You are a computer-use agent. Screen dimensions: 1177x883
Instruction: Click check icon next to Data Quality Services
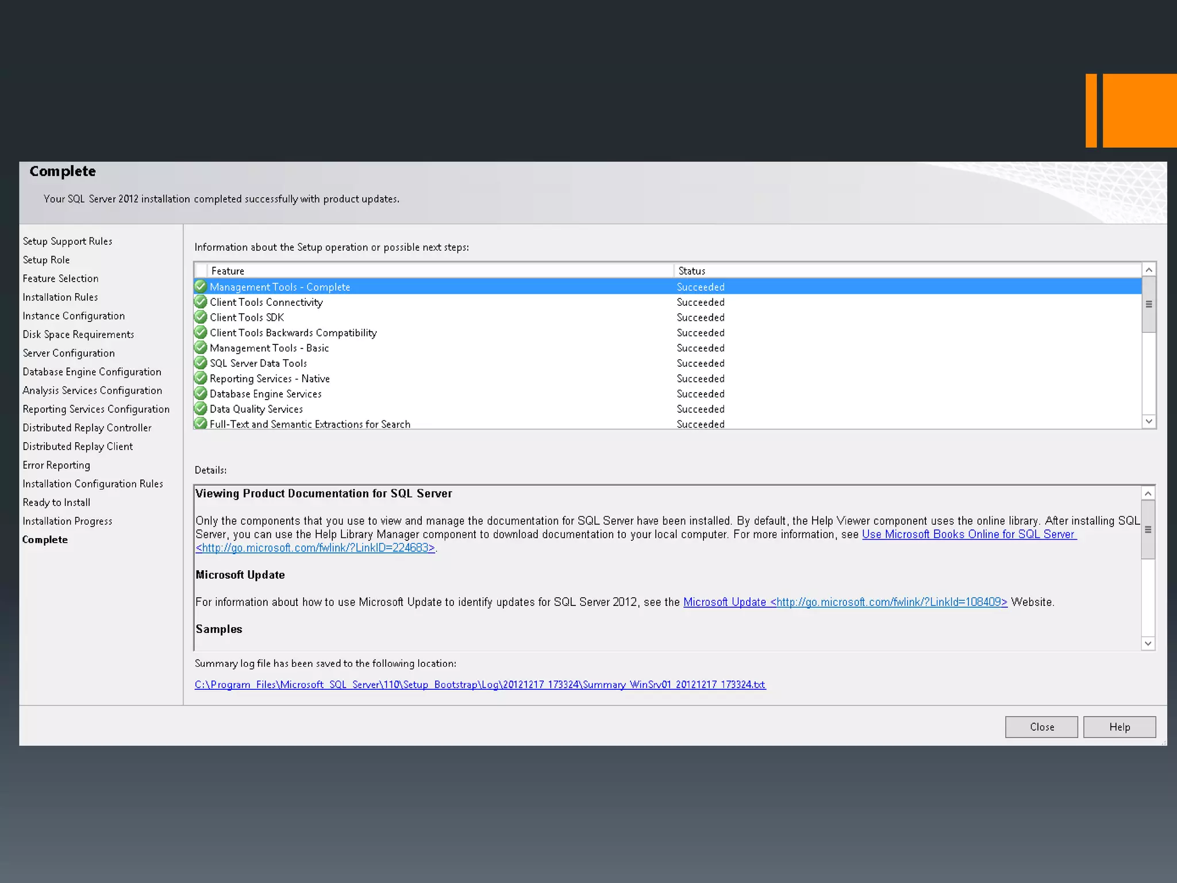201,409
